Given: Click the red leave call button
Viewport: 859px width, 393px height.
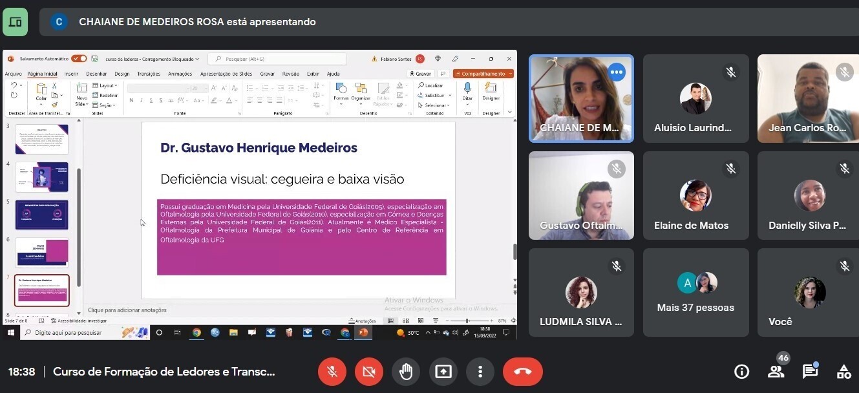Looking at the screenshot, I should tap(522, 372).
